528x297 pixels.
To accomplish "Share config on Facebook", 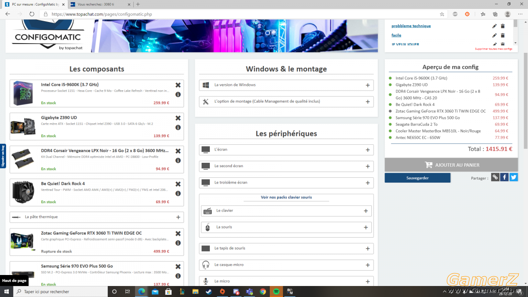I will point(504,177).
